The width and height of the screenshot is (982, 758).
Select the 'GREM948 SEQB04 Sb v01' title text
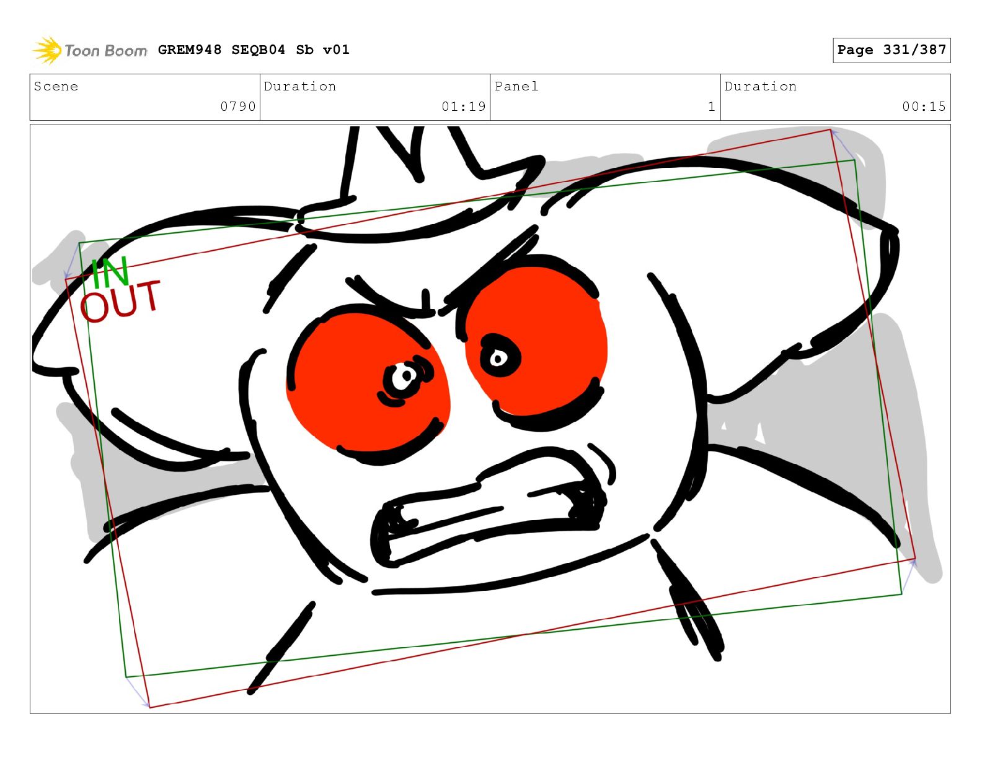(x=254, y=50)
